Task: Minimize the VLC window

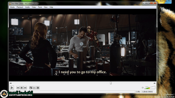Action: 144,3
